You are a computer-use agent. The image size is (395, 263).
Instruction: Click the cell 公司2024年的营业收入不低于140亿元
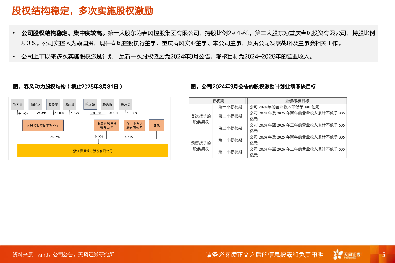297,107
